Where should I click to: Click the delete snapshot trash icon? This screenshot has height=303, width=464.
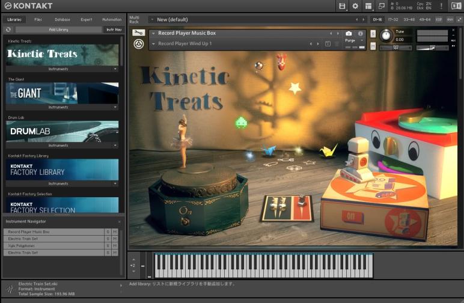337,44
